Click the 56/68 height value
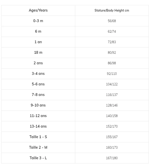The height and width of the screenshot is (166, 149). pyautogui.click(x=112, y=21)
